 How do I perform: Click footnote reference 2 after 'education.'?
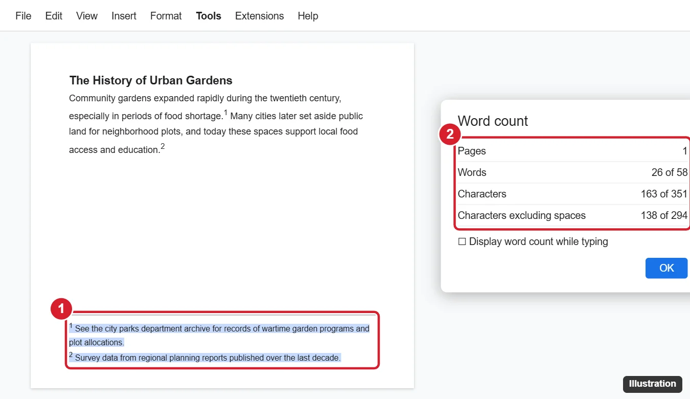(163, 146)
